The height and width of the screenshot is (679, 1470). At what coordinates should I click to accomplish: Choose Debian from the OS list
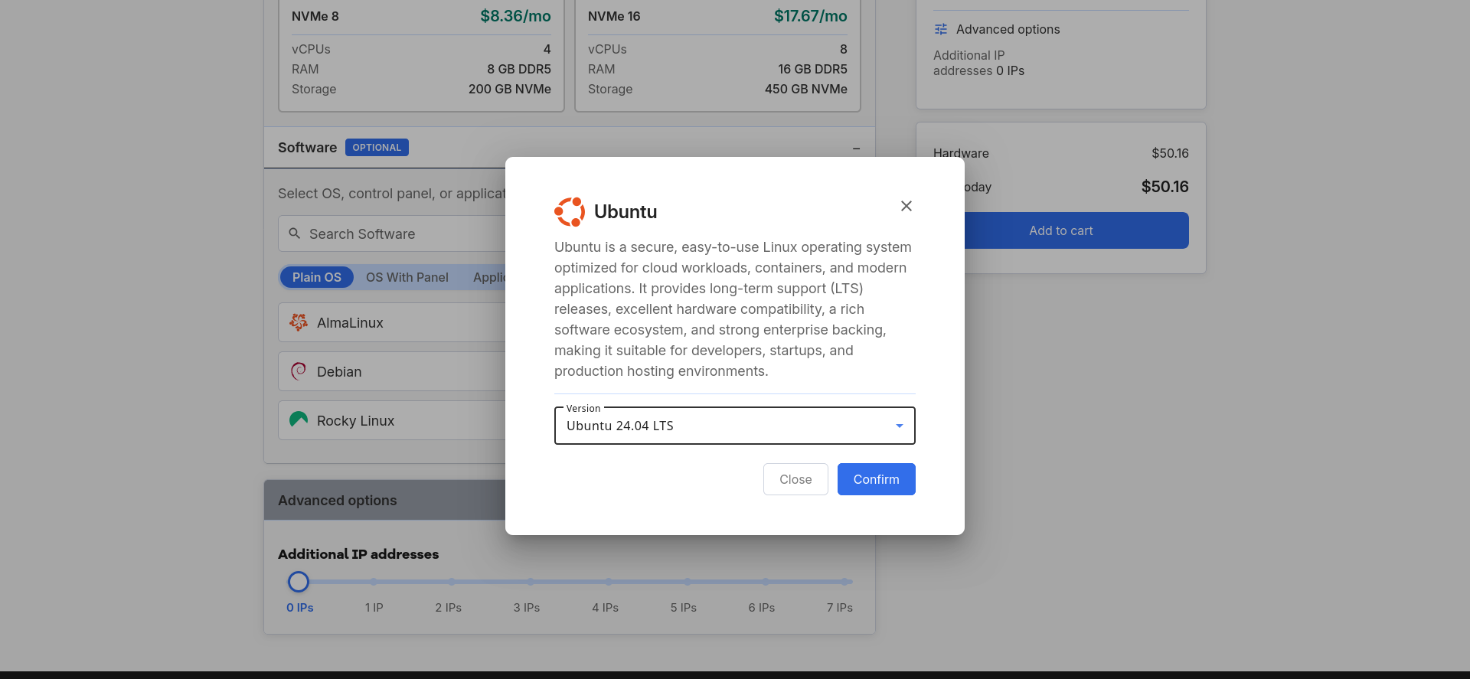[x=392, y=371]
